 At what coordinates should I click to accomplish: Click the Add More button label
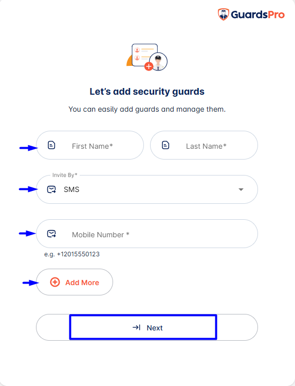click(x=82, y=283)
